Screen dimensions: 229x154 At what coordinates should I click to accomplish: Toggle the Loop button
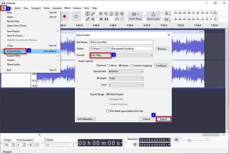coord(76,16)
